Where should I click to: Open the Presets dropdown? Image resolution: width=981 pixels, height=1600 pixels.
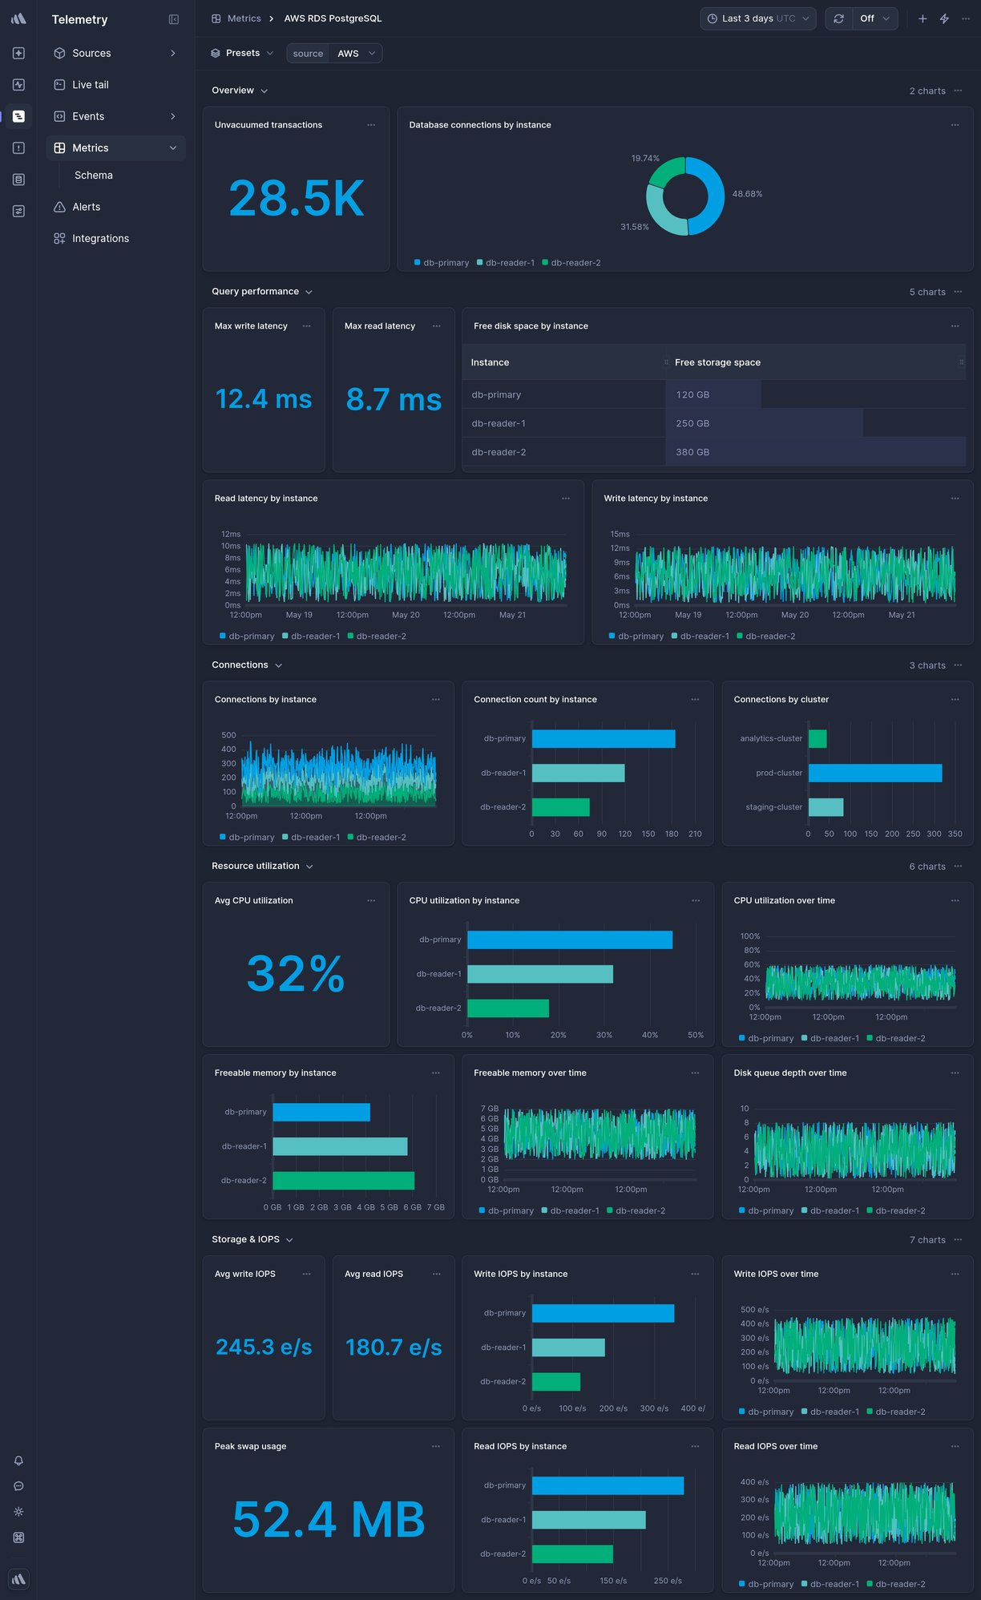[x=242, y=53]
